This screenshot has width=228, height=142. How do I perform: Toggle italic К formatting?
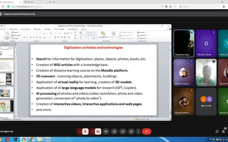coord(27,37)
